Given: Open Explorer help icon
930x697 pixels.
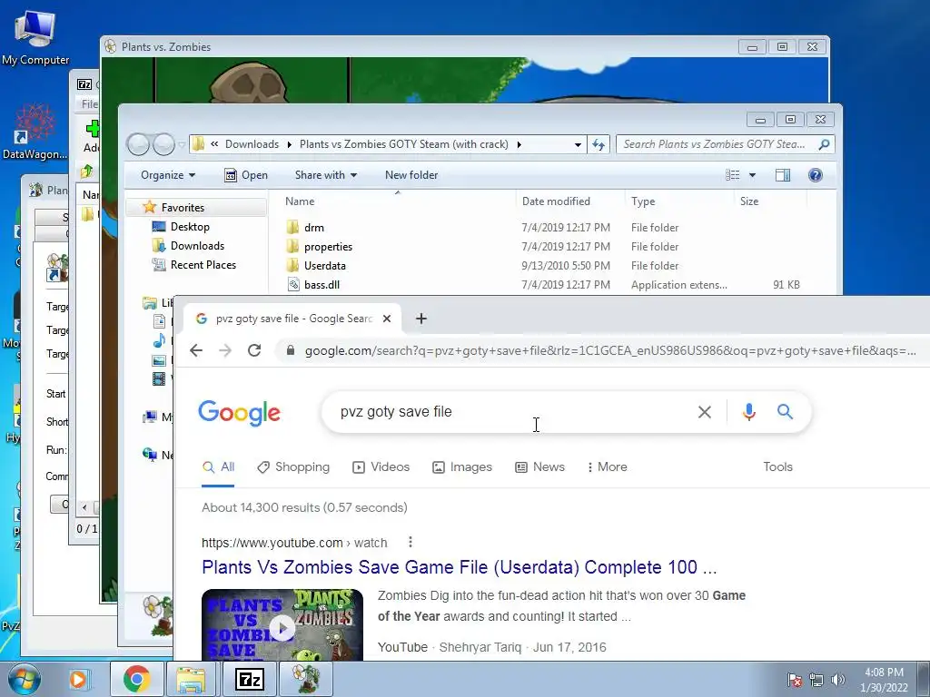Looking at the screenshot, I should (x=816, y=175).
